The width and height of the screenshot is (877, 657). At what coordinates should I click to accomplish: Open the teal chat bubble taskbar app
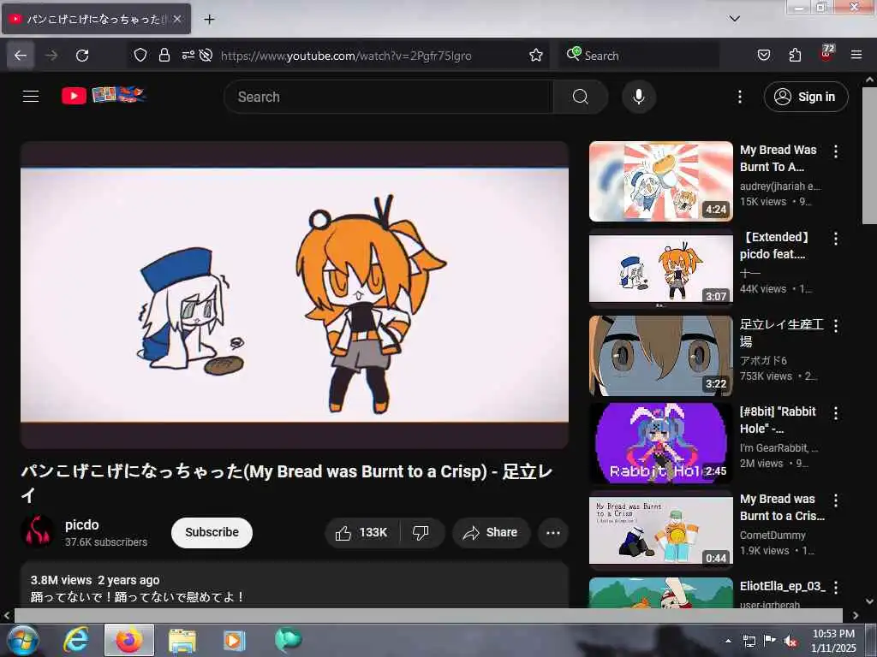288,640
